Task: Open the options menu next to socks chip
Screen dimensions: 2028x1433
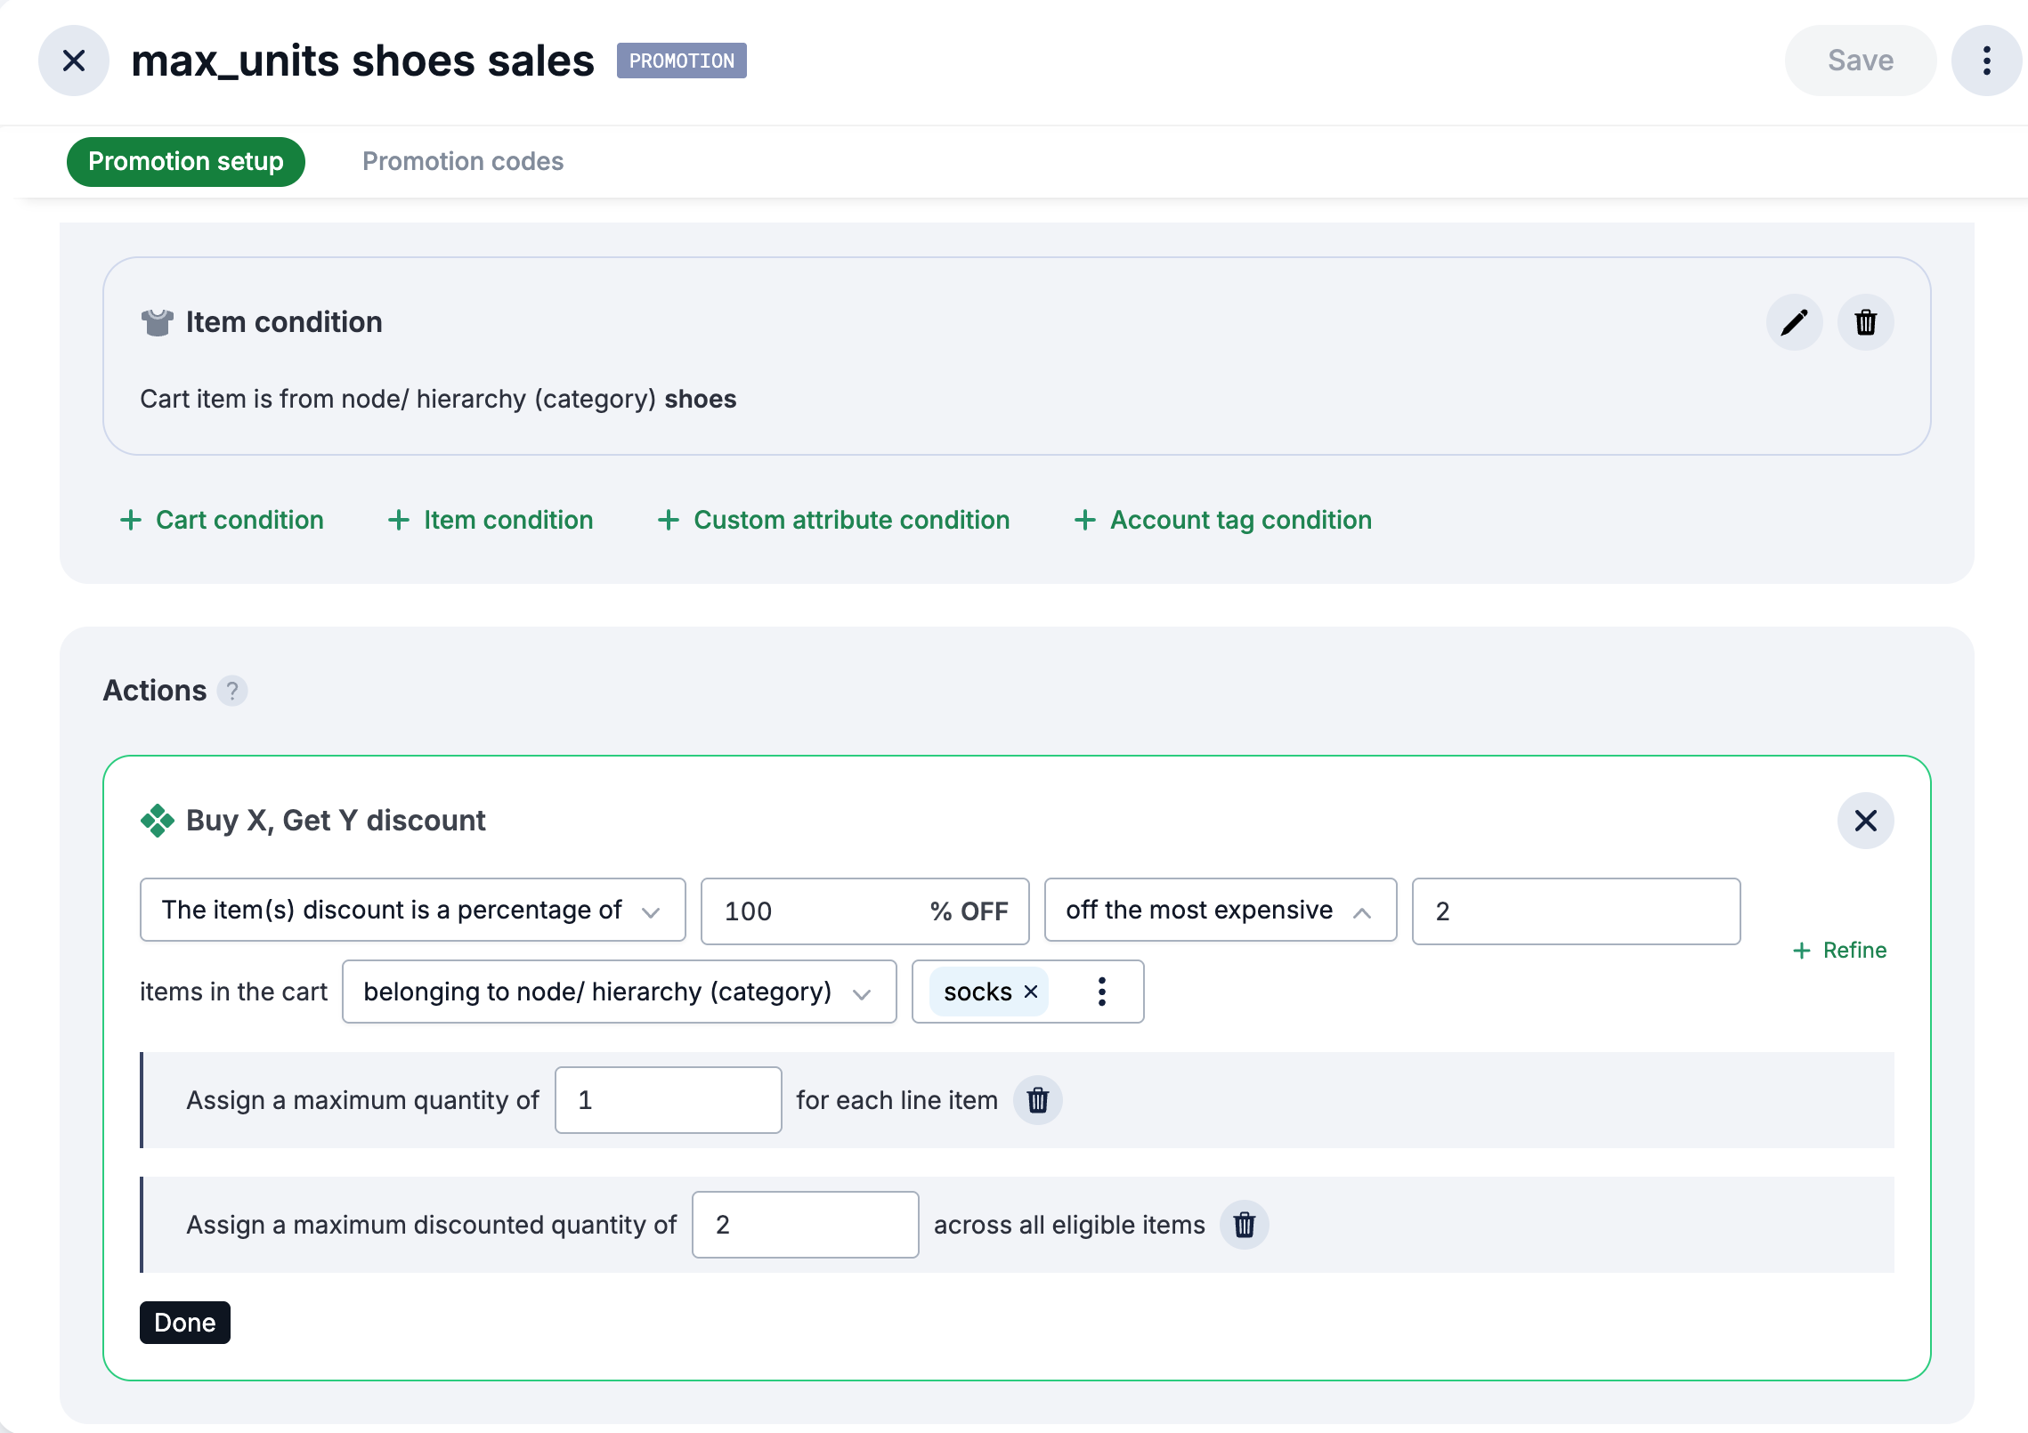Action: click(x=1101, y=992)
